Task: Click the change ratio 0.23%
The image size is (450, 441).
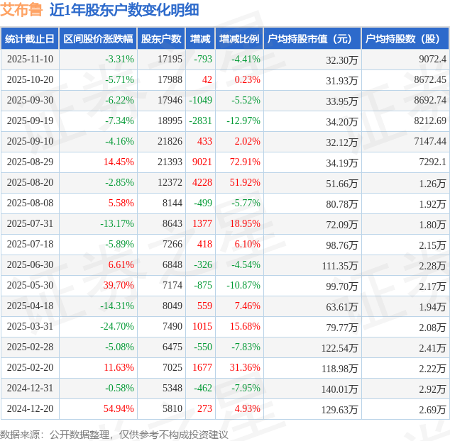Action: pos(248,79)
